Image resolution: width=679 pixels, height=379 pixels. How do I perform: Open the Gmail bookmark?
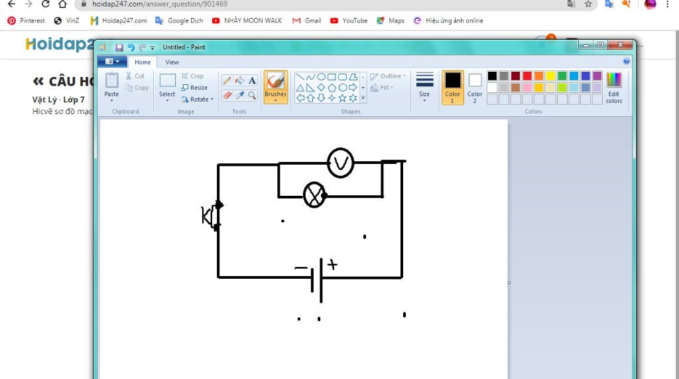point(307,21)
